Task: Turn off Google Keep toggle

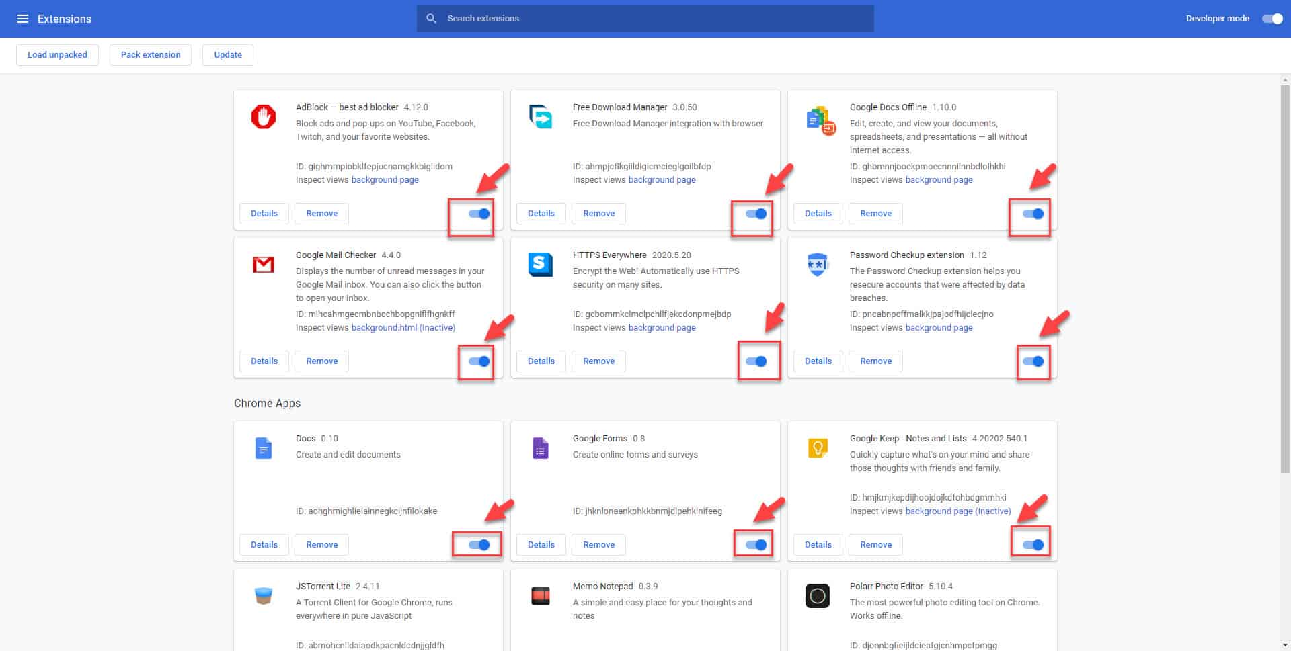Action: point(1033,545)
